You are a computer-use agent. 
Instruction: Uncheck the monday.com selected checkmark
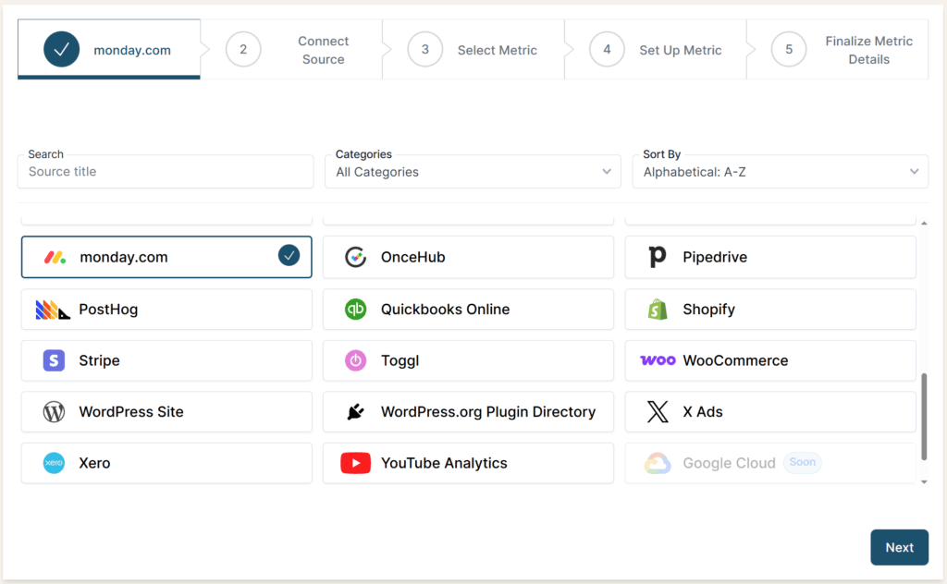pos(289,256)
